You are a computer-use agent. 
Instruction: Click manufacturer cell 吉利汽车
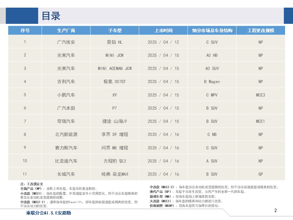coord(66,82)
